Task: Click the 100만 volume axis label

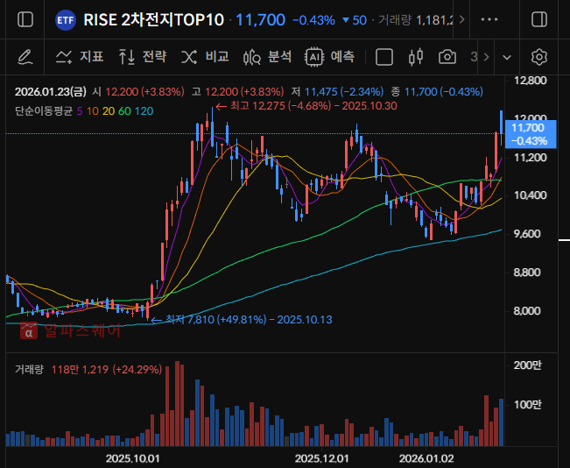Action: (x=527, y=404)
